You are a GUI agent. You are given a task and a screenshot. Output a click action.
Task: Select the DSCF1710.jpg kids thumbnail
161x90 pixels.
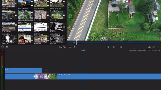pos(41,39)
